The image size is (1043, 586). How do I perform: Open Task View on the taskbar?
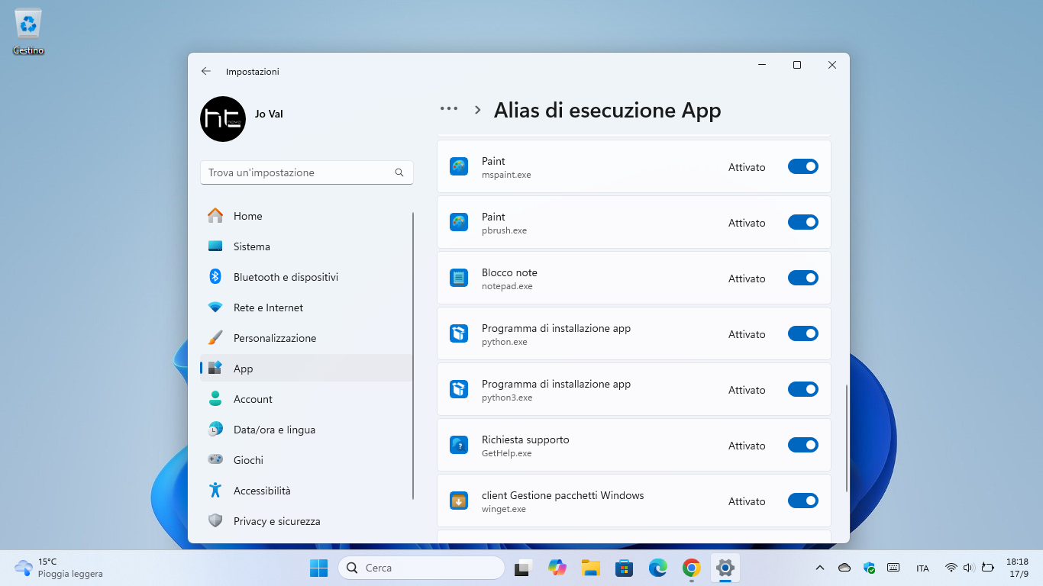[523, 568]
